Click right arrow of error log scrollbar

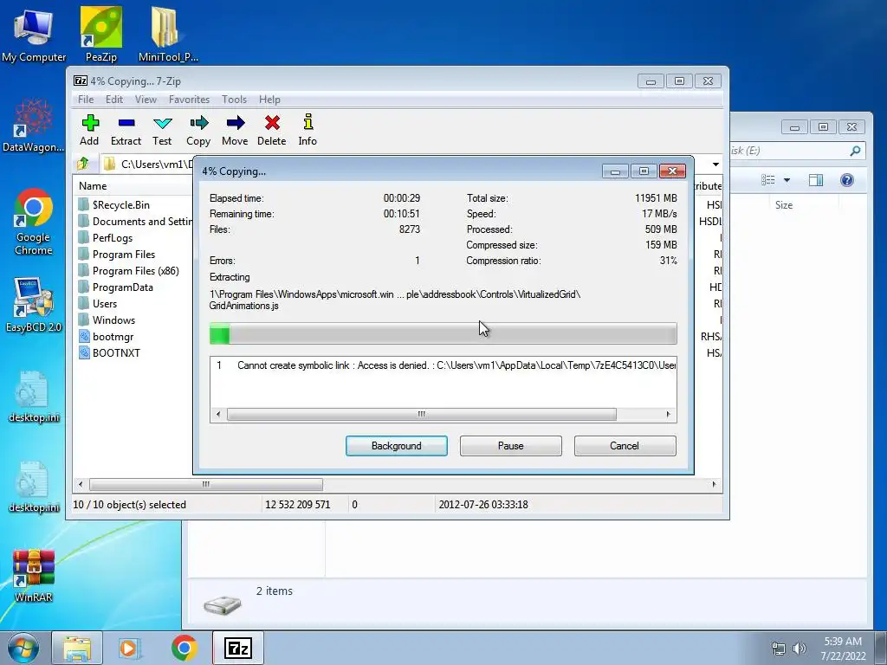click(x=669, y=415)
